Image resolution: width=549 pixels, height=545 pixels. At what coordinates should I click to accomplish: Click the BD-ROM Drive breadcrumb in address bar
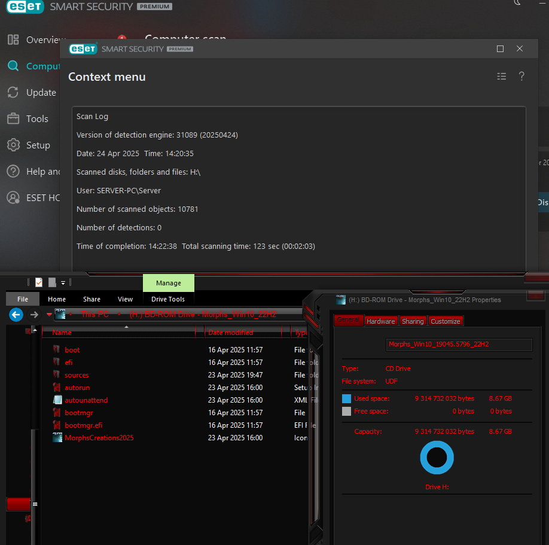pos(203,314)
